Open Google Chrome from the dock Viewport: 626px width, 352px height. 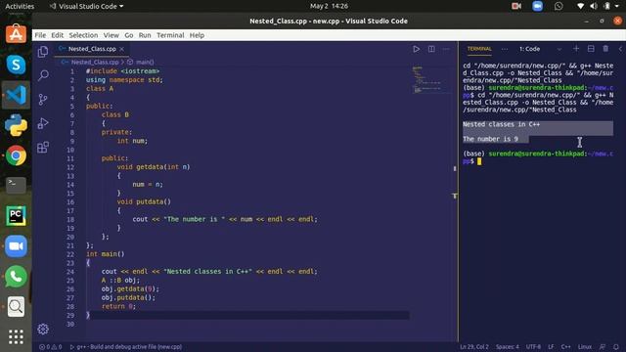pyautogui.click(x=16, y=155)
